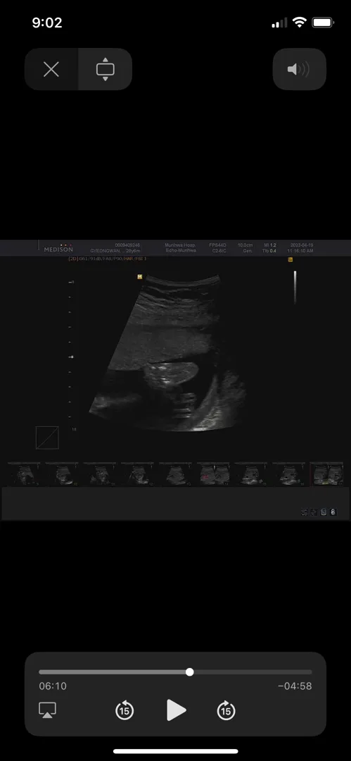Close the video player with the X icon
351x761 pixels.
tap(51, 69)
